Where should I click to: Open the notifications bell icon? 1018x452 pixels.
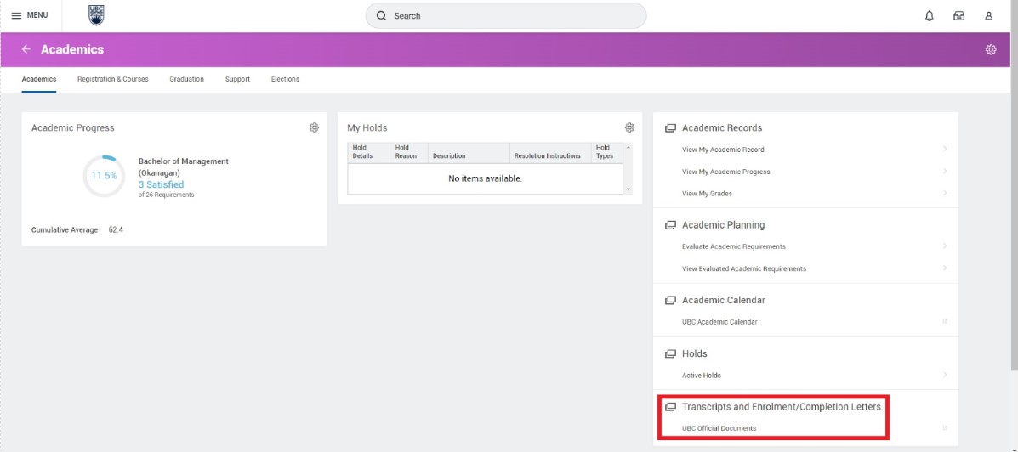click(929, 15)
